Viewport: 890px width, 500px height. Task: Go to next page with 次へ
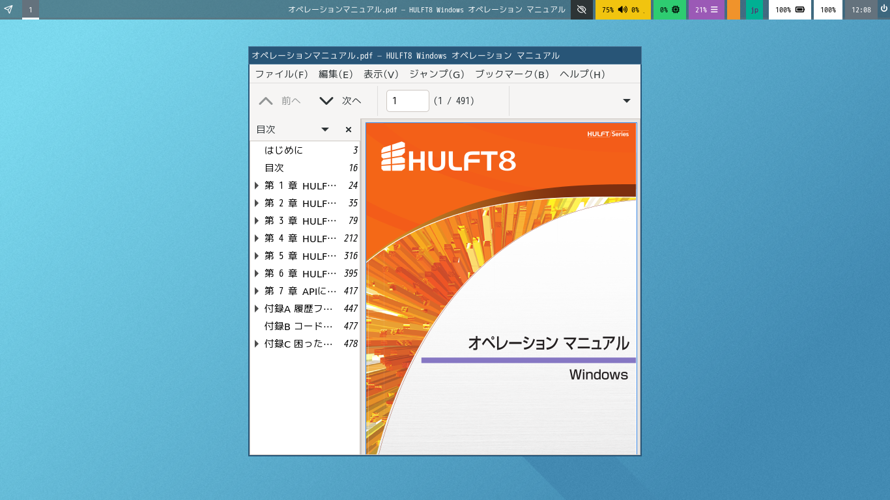[340, 101]
